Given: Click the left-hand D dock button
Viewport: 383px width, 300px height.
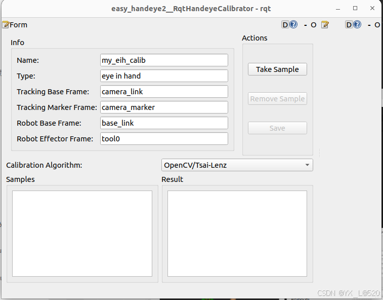Looking at the screenshot, I should point(285,25).
